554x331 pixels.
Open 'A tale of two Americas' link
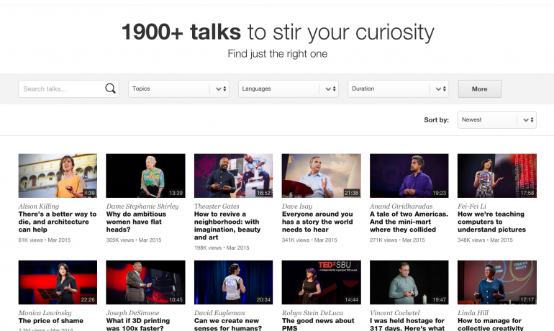pyautogui.click(x=409, y=222)
